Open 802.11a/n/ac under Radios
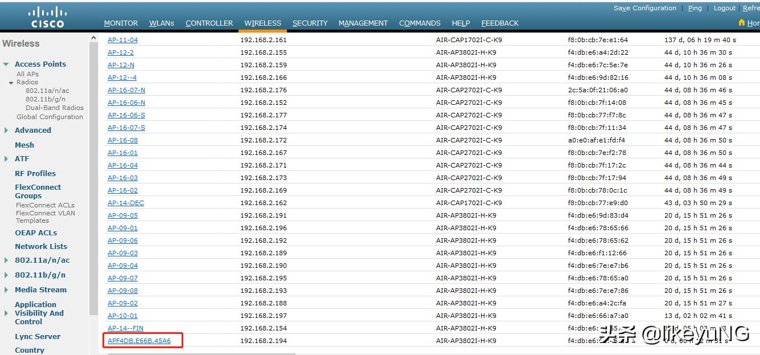The width and height of the screenshot is (760, 355). coord(47,91)
